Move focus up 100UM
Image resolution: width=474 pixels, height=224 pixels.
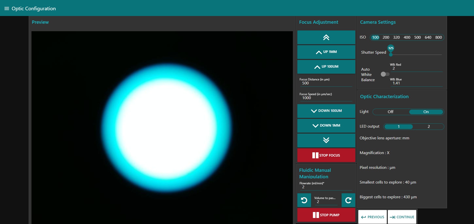pos(326,67)
